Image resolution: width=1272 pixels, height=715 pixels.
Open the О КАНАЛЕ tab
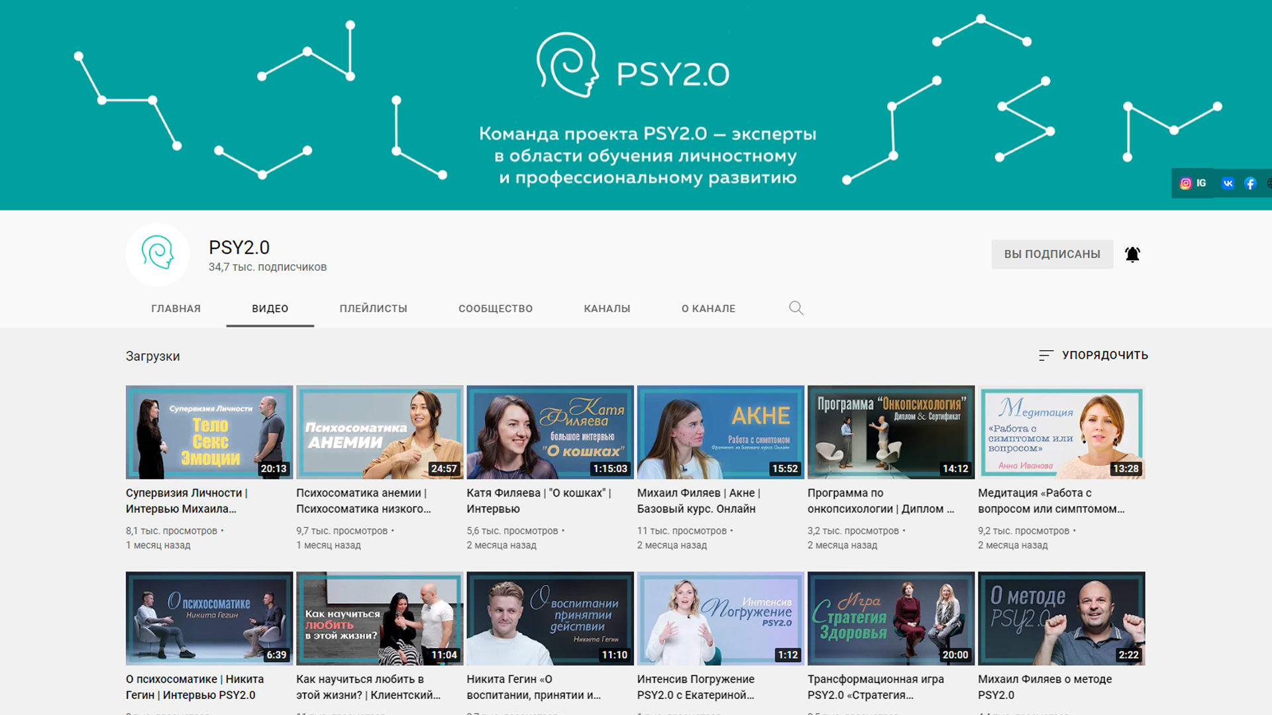tap(708, 309)
